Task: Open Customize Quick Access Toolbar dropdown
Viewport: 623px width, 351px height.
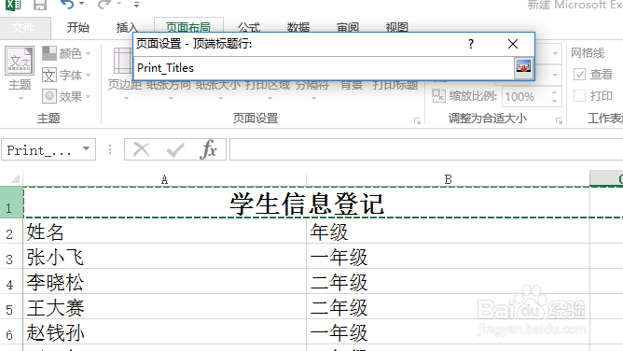Action: point(136,5)
